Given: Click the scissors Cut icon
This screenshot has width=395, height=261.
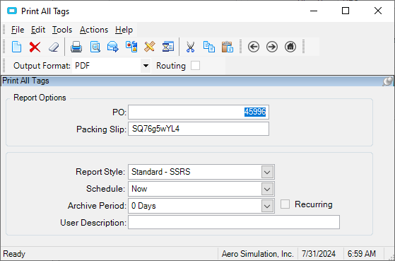Looking at the screenshot, I should 191,47.
